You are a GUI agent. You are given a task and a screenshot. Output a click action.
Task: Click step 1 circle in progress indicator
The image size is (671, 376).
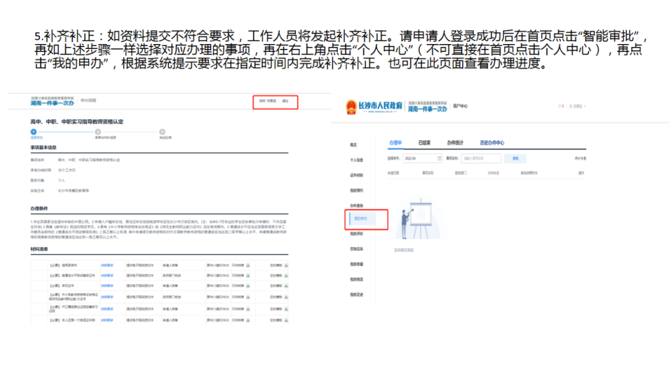34,132
